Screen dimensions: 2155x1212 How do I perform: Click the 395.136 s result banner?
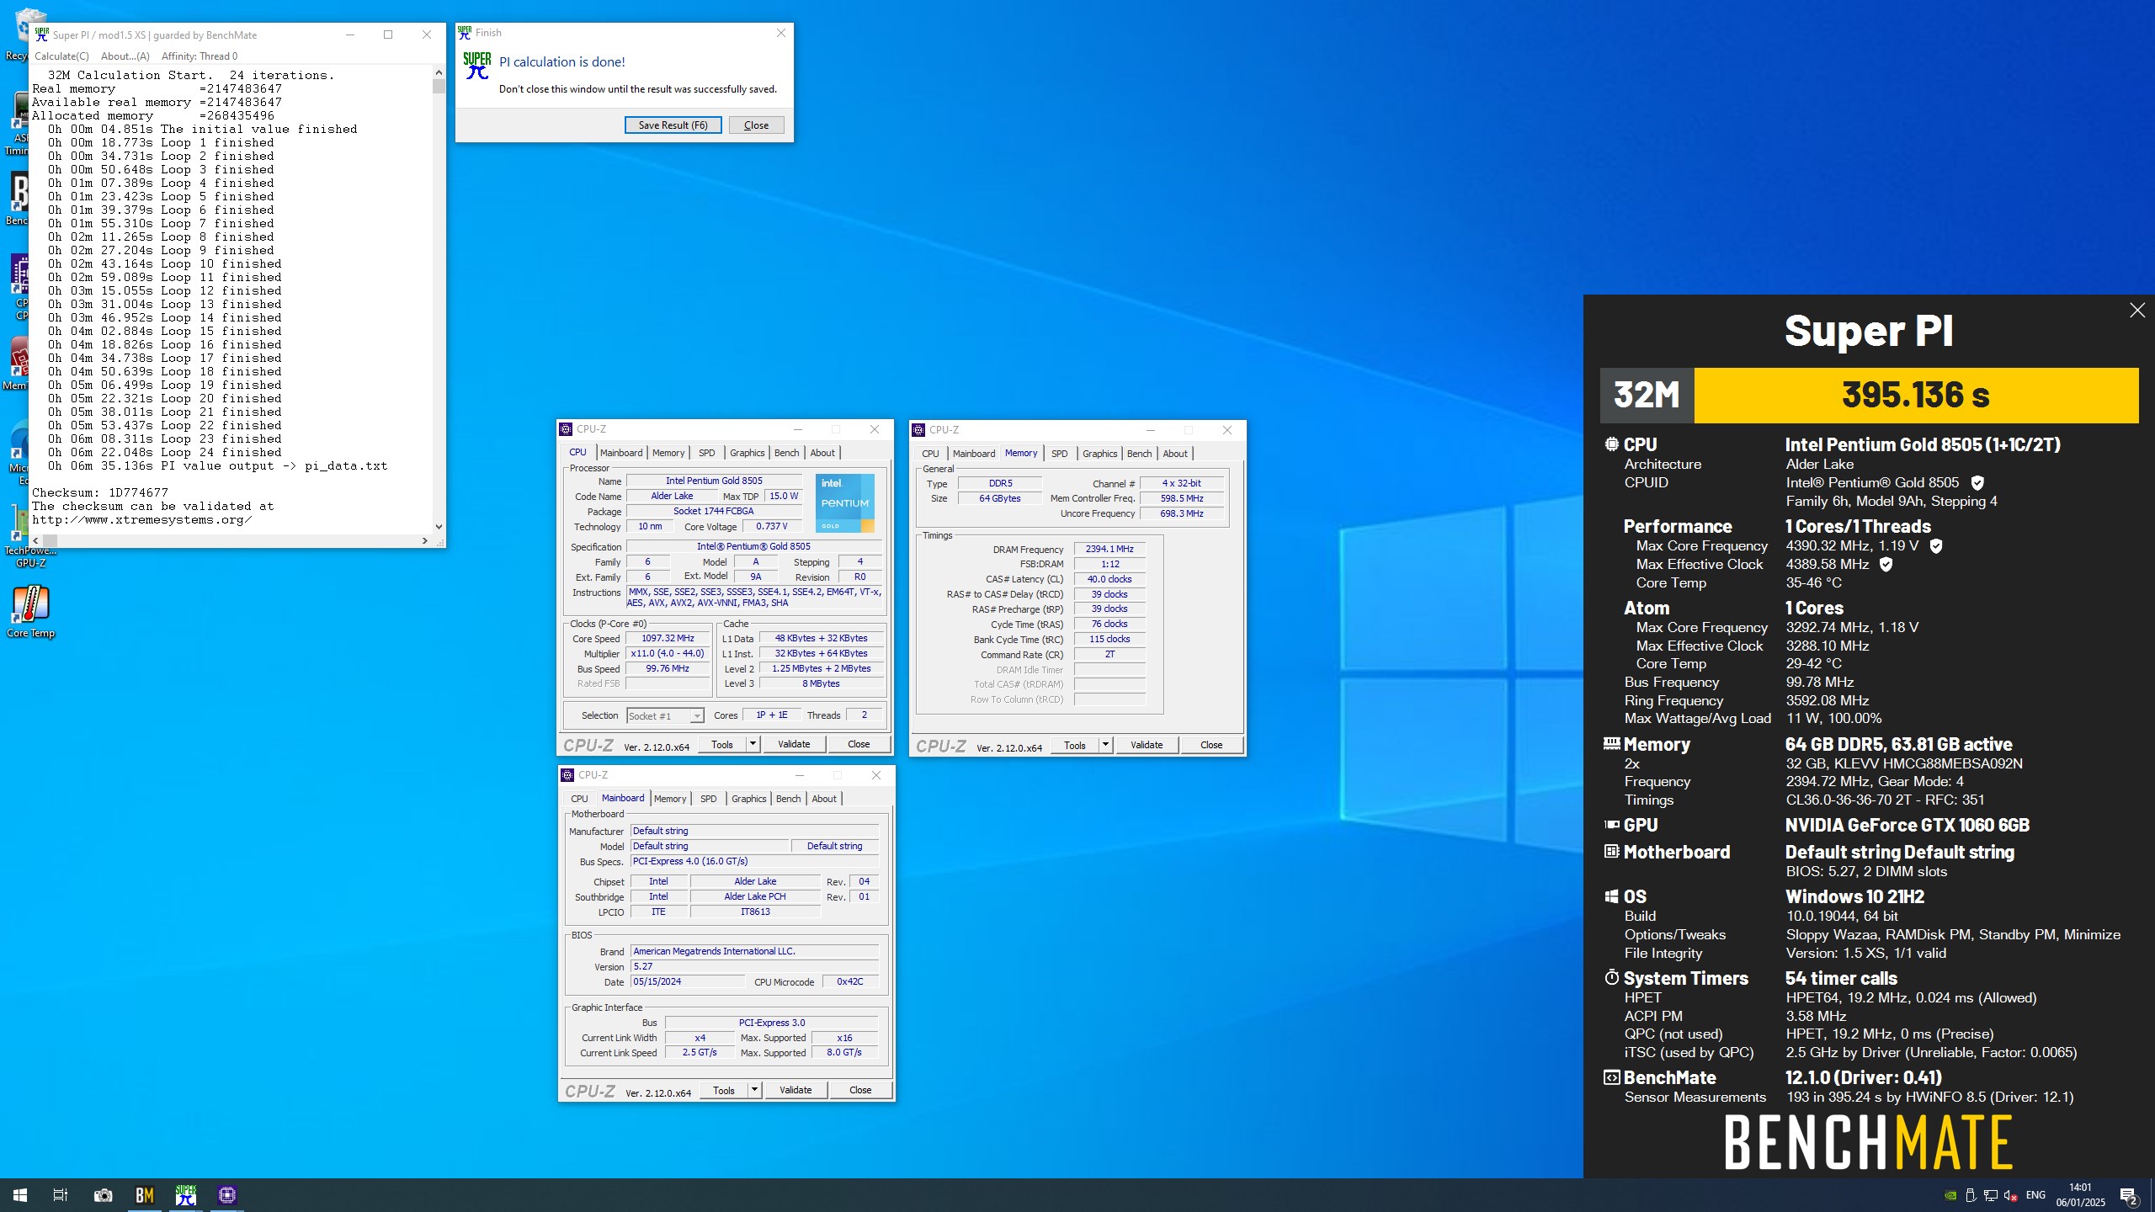(1915, 395)
